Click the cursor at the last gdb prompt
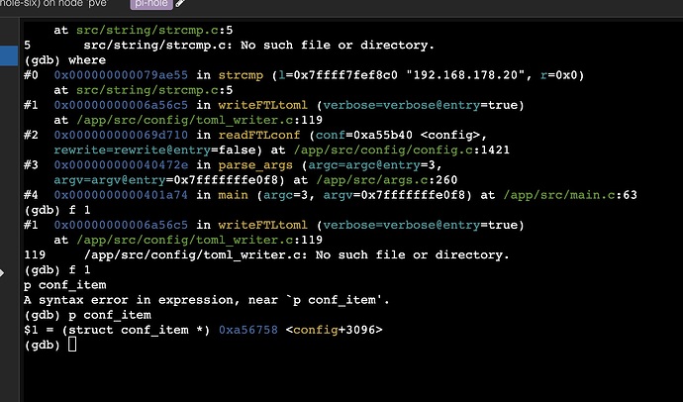 72,344
